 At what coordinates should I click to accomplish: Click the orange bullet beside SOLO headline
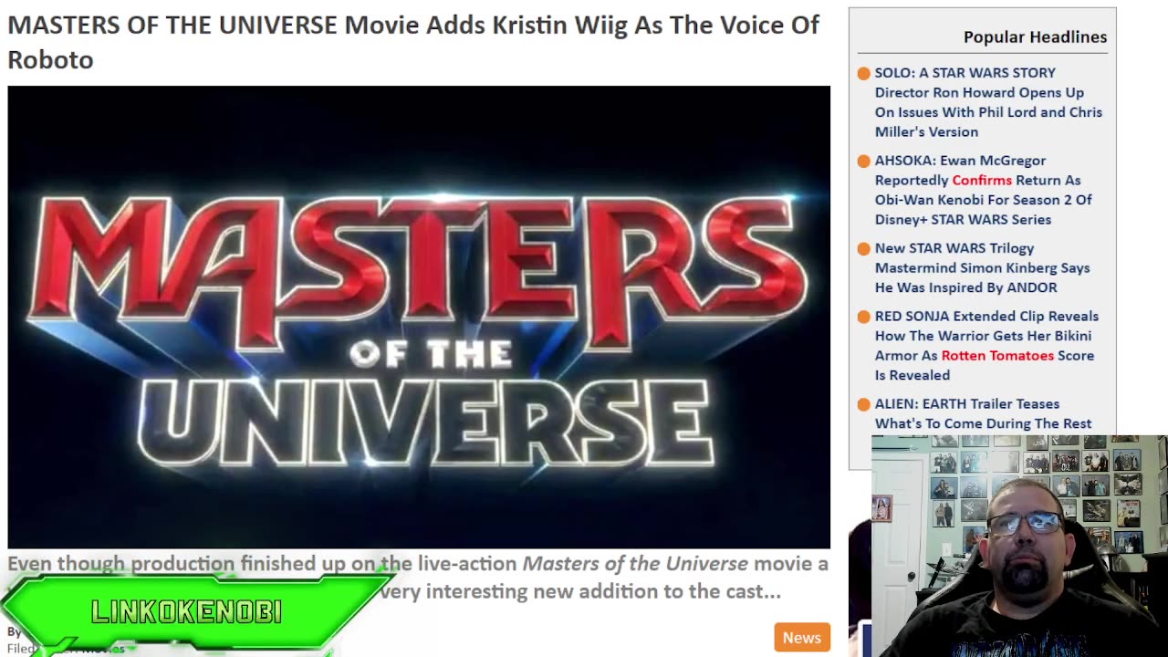coord(863,73)
